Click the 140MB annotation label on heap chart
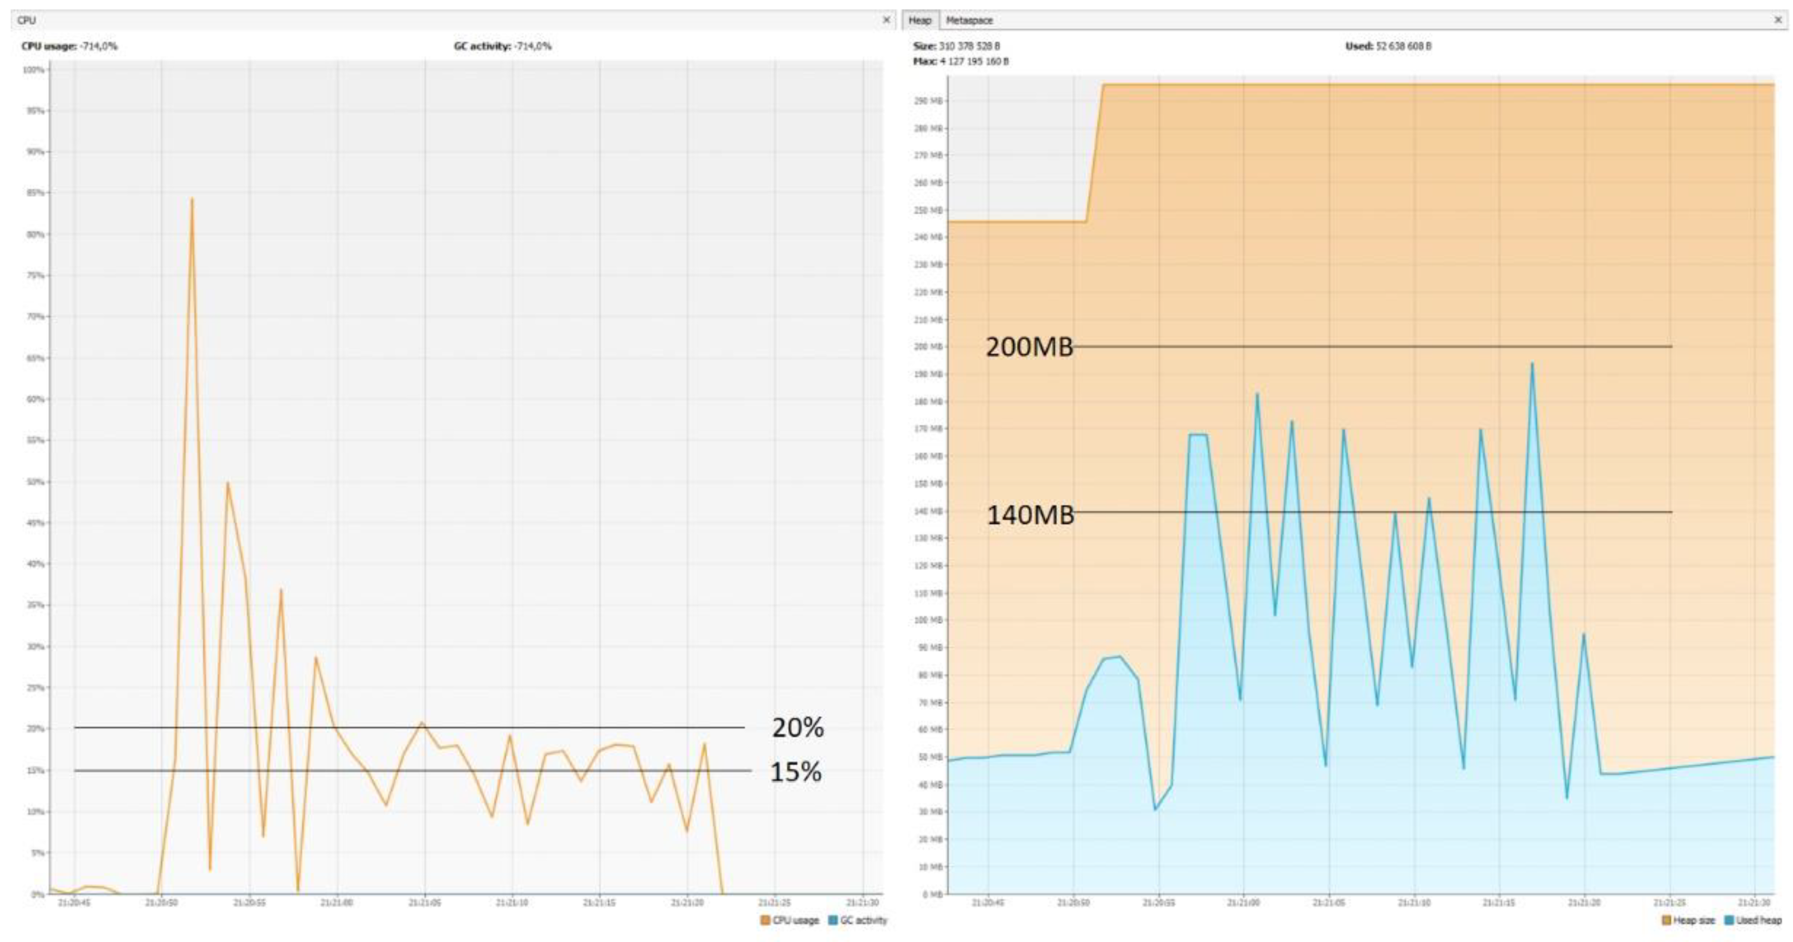 [1030, 514]
